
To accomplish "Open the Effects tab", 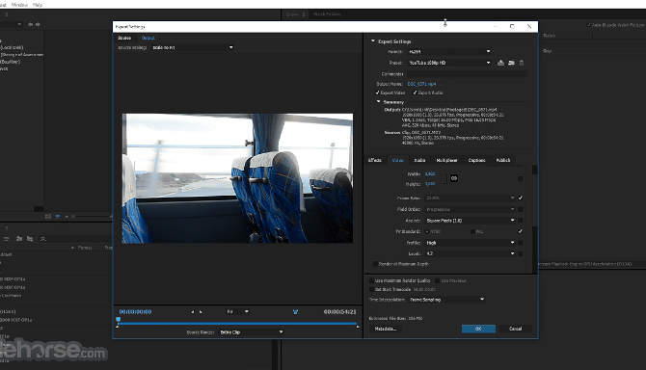I will 374,160.
